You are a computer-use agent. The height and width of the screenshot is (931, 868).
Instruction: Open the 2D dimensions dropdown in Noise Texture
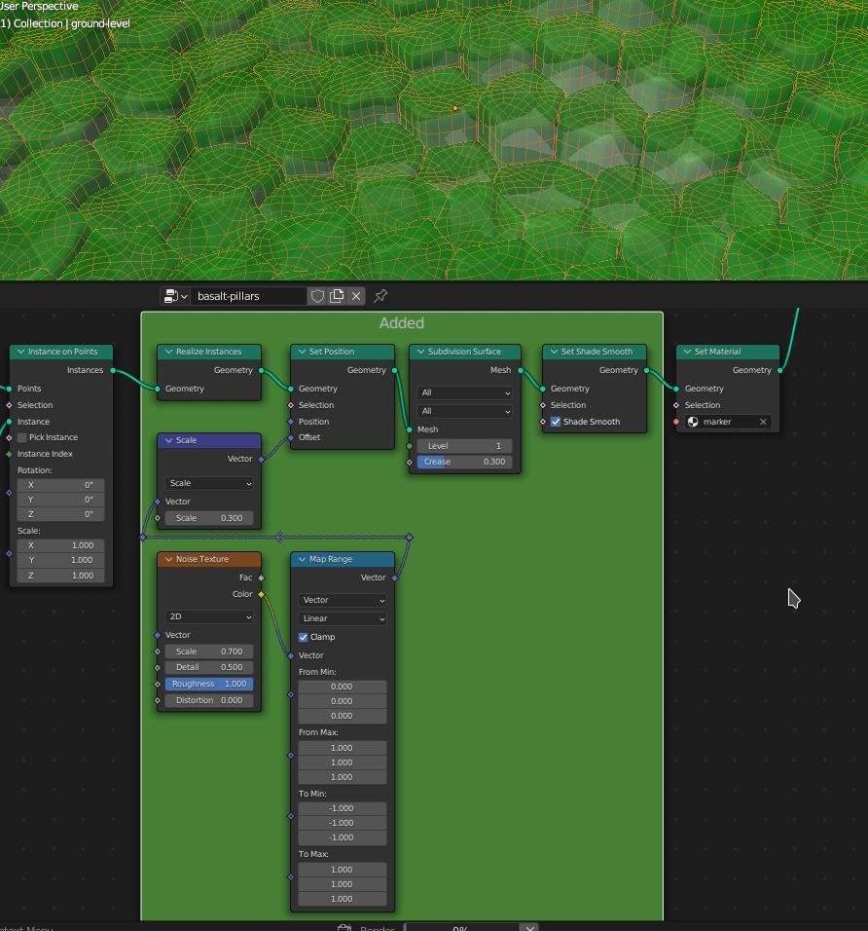tap(209, 616)
